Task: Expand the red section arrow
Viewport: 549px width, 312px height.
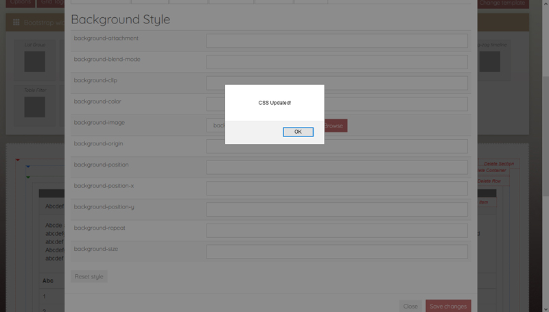Action: point(18,160)
